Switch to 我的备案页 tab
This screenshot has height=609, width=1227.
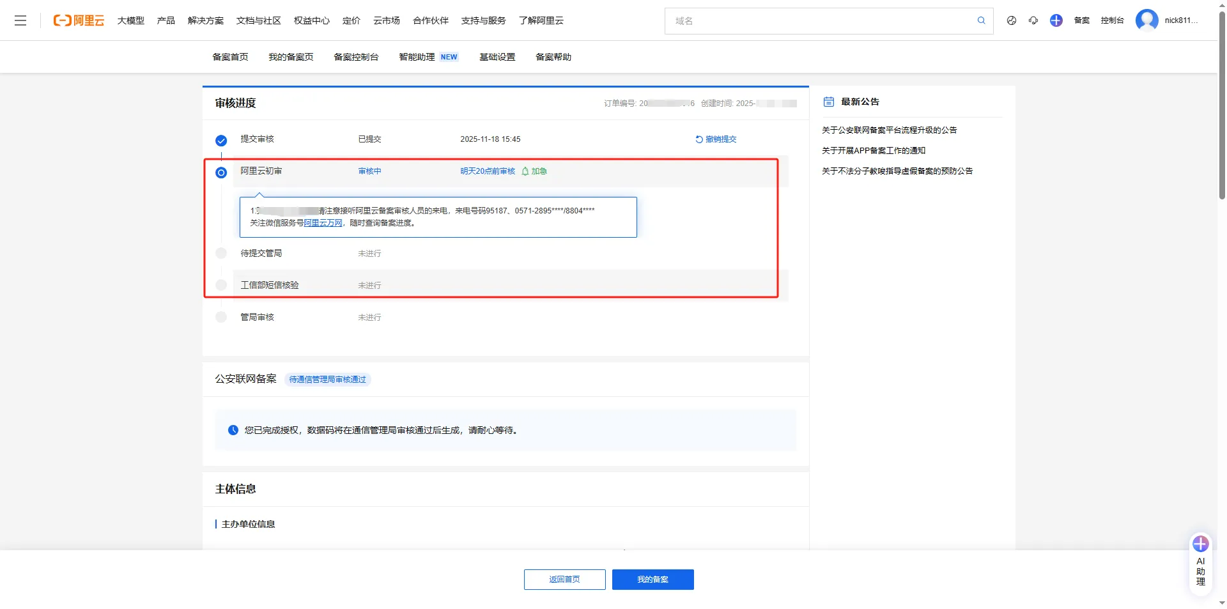[291, 57]
